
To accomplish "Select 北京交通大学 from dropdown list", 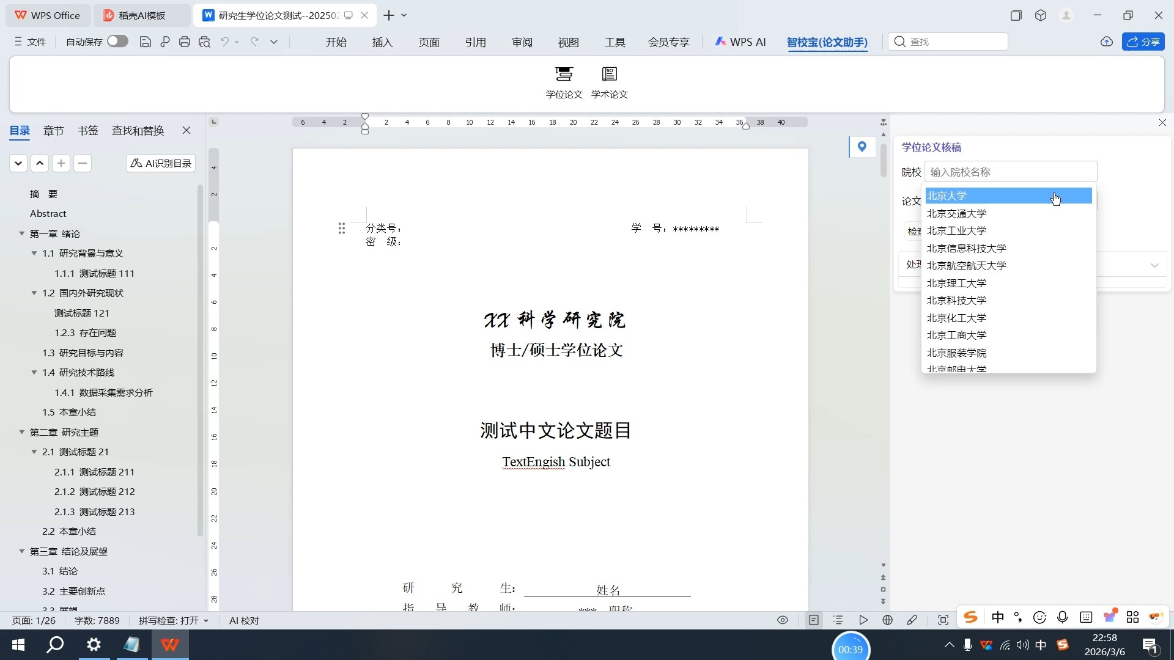I will pos(956,213).
